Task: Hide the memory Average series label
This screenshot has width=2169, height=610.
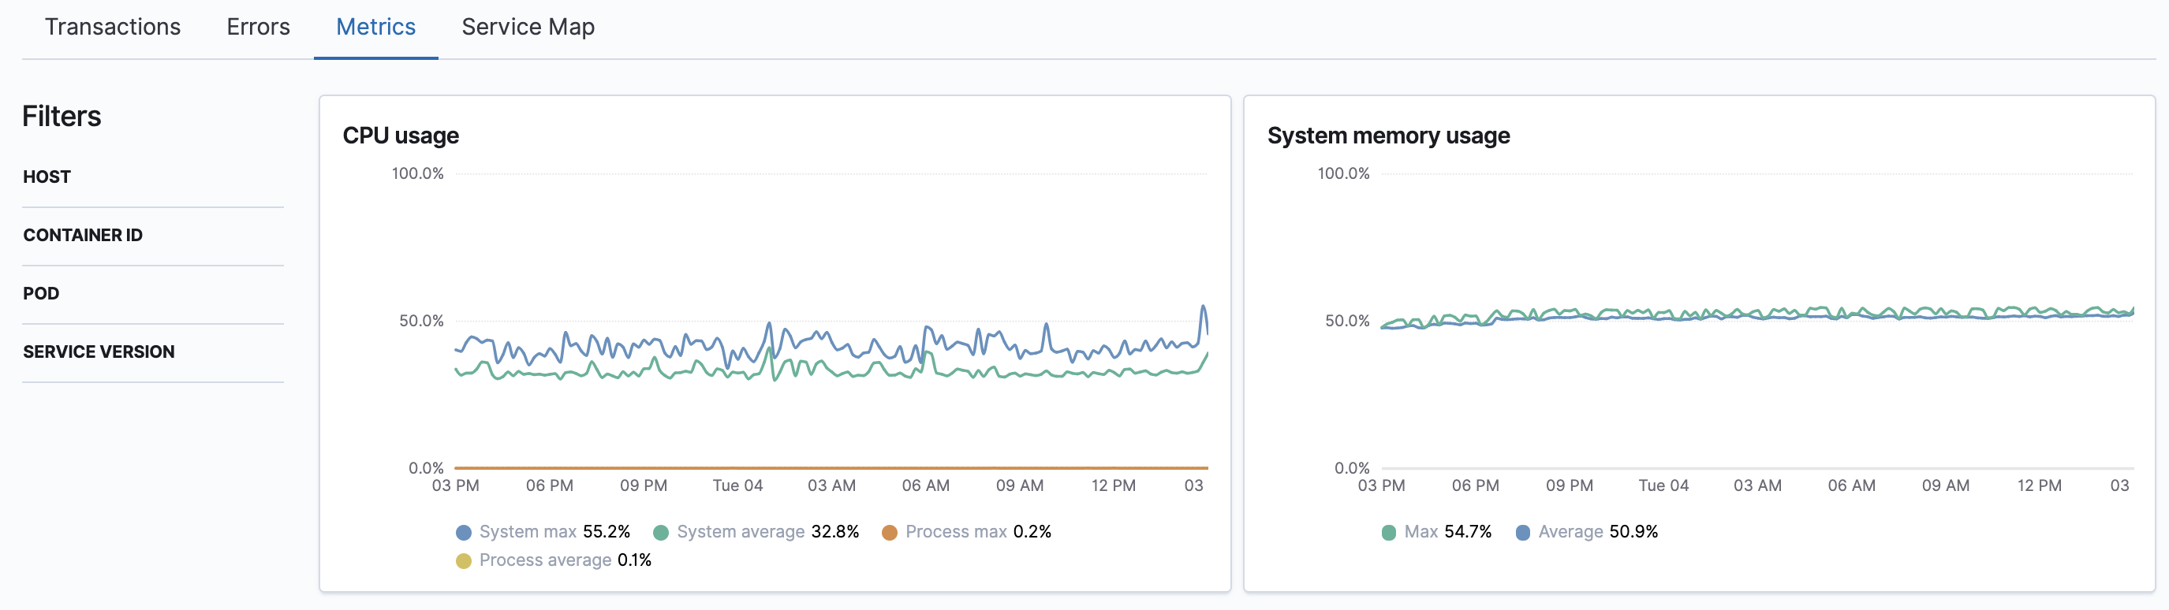Action: (1570, 532)
